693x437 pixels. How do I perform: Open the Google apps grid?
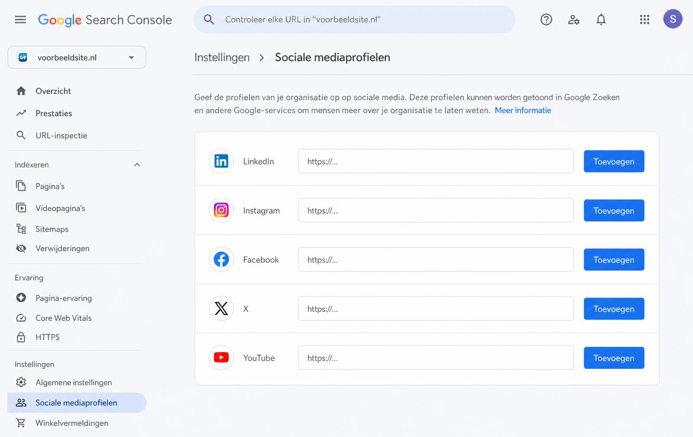click(644, 20)
